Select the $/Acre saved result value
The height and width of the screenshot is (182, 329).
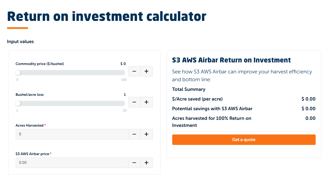[x=308, y=99]
